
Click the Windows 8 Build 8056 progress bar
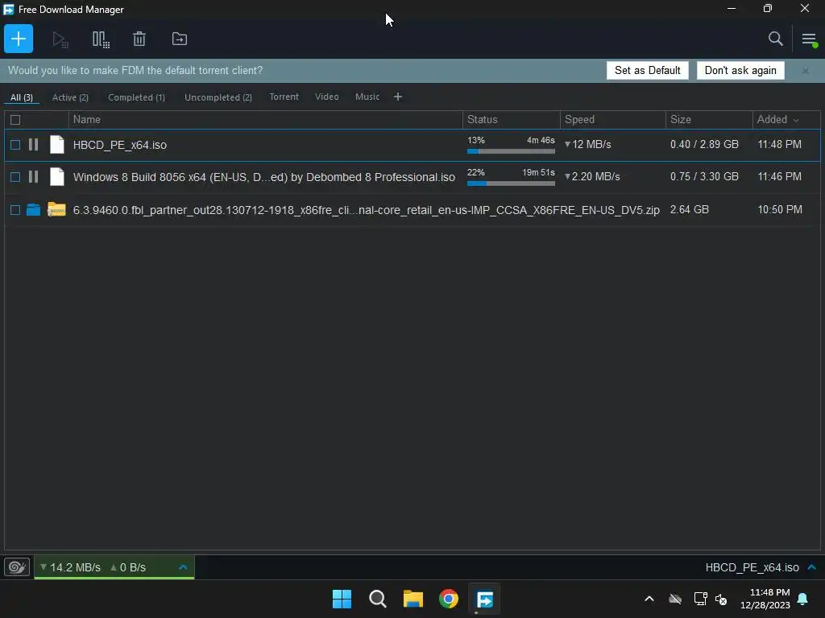point(511,183)
